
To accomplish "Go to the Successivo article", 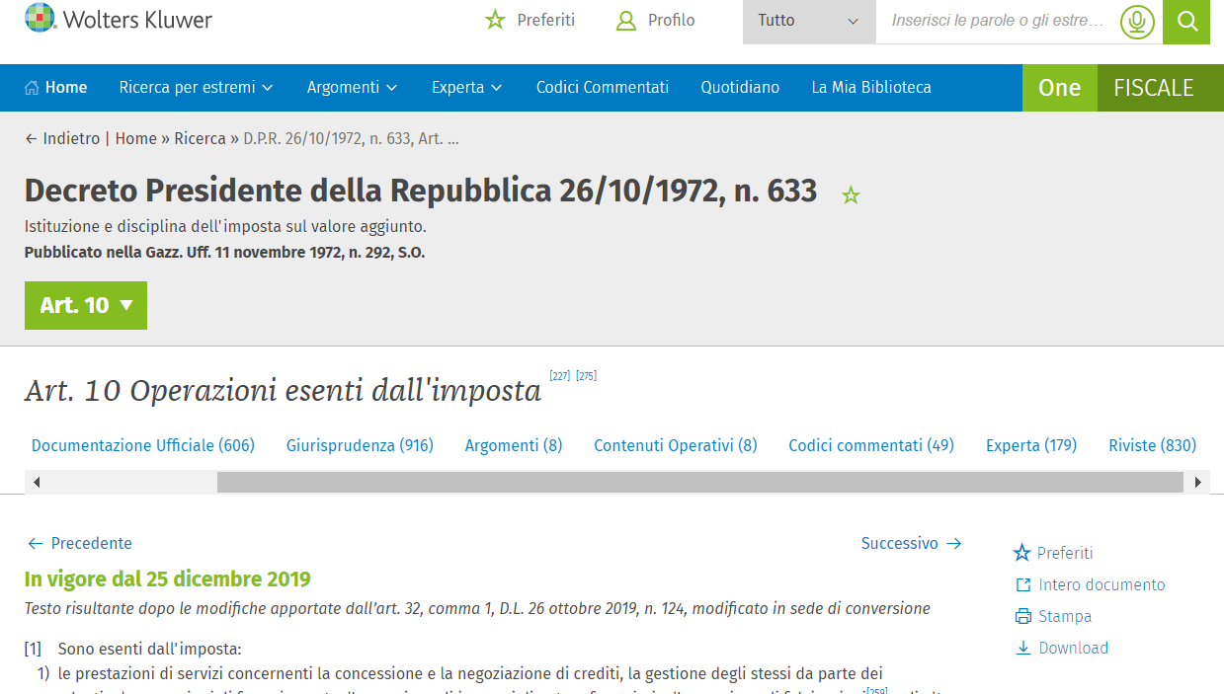I will 910,543.
